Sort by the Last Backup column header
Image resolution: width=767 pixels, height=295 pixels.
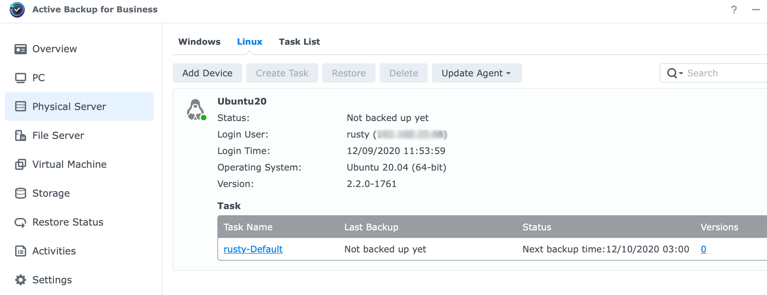pyautogui.click(x=371, y=227)
